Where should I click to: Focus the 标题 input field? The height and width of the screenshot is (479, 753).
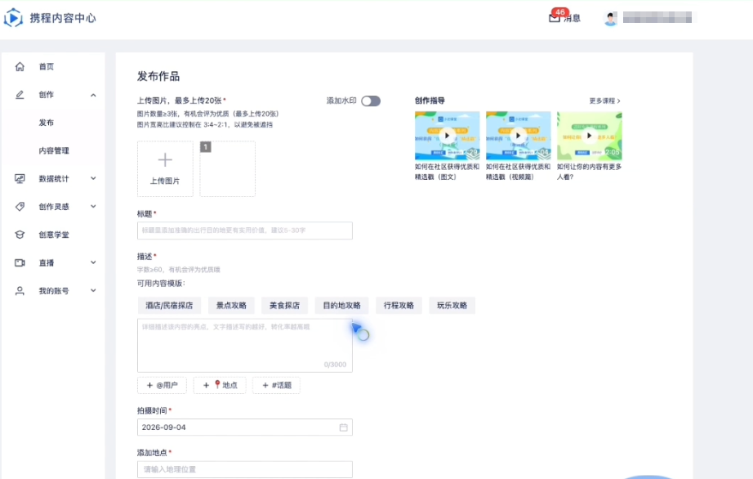coord(245,231)
